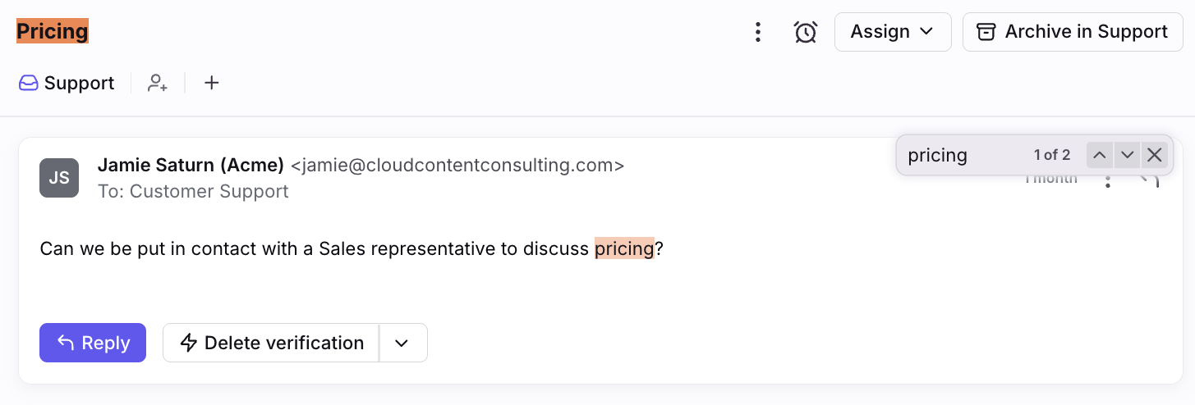Expand the Assign dropdown
Image resolution: width=1195 pixels, height=405 pixels.
point(892,32)
